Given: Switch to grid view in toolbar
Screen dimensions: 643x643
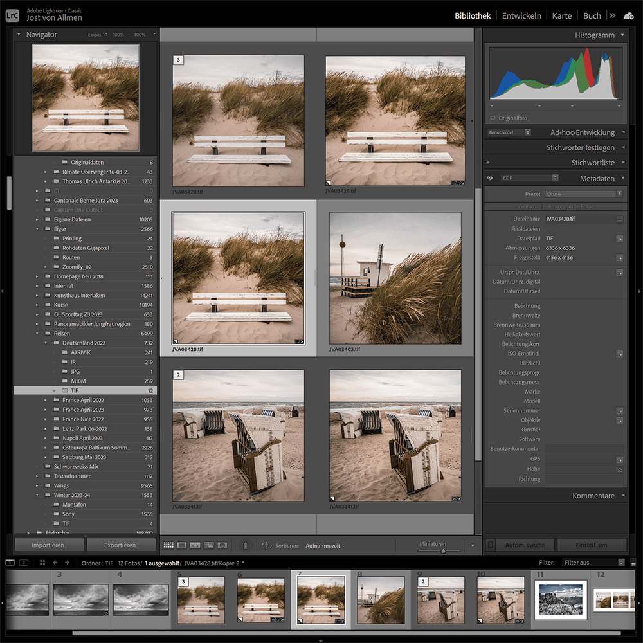Looking at the screenshot, I should (168, 545).
